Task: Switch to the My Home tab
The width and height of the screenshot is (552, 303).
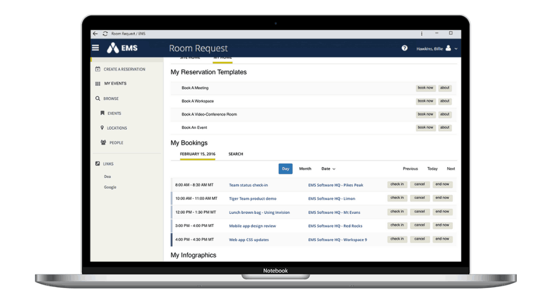Action: coord(222,58)
